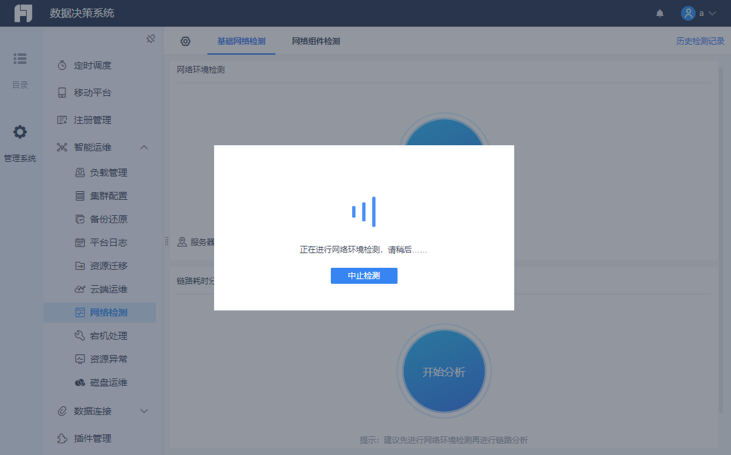Click the panel splitter handle
This screenshot has width=731, height=455.
pyautogui.click(x=167, y=241)
